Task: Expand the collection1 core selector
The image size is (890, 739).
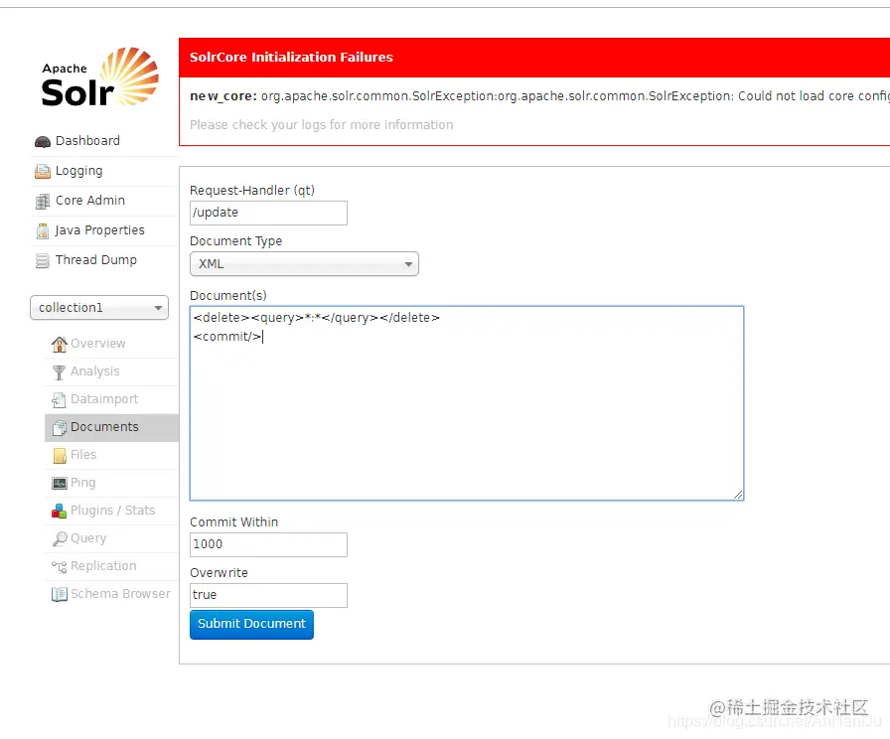Action: click(x=99, y=308)
